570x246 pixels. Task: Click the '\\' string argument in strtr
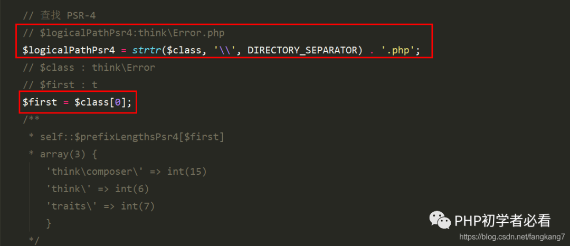225,51
